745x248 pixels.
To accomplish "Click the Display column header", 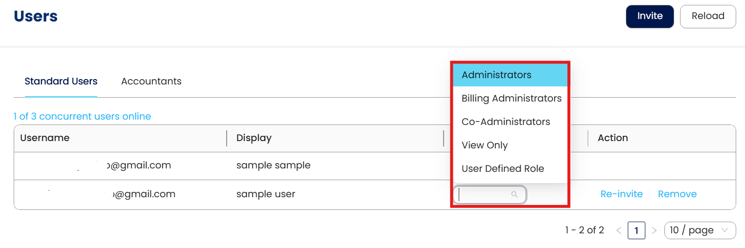I will (x=254, y=138).
